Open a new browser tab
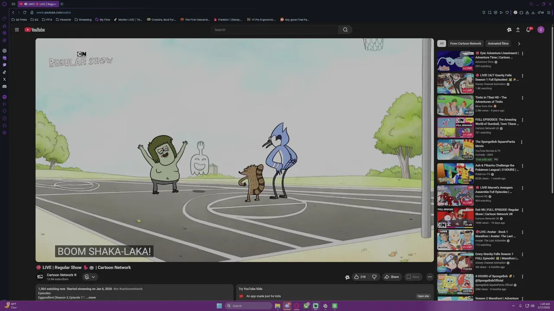Viewport: 554px width, 311px height. point(62,4)
